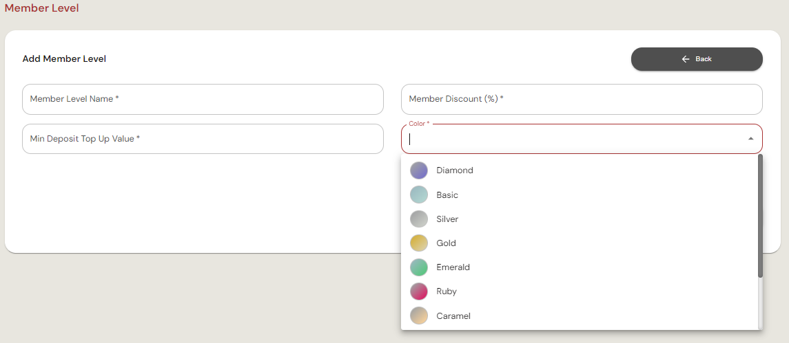The height and width of the screenshot is (343, 789).
Task: Click the pink Ruby color circle
Action: [419, 291]
